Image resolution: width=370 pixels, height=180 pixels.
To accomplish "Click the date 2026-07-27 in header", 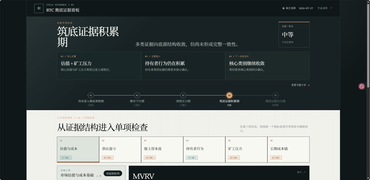I will 306,8.
